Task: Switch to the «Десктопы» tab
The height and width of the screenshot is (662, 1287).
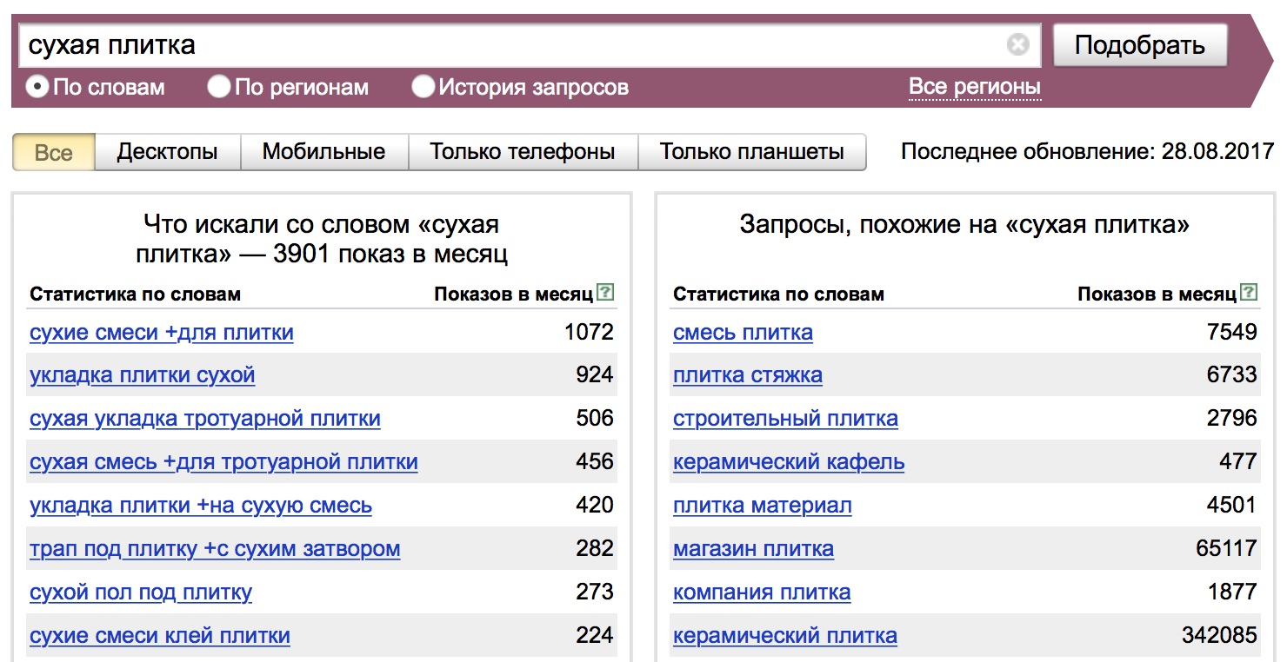Action: pos(174,151)
